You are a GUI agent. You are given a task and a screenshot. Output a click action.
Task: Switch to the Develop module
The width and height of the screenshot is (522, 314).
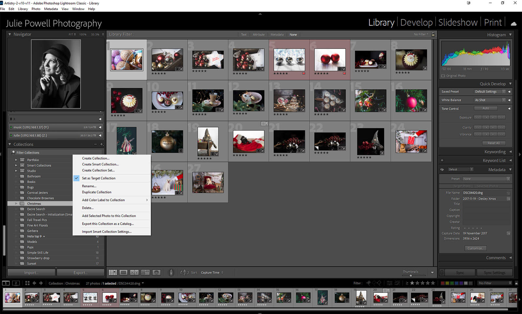pos(416,22)
